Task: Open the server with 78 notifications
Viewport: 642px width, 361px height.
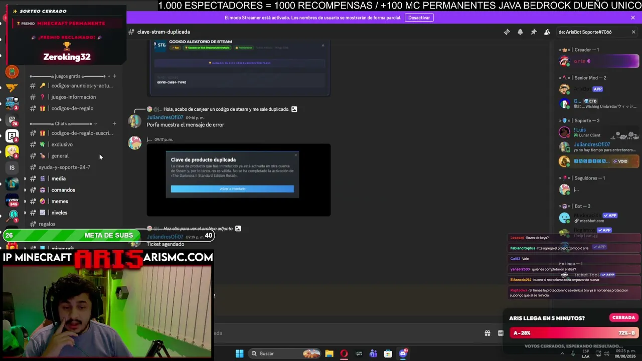Action: point(12,120)
